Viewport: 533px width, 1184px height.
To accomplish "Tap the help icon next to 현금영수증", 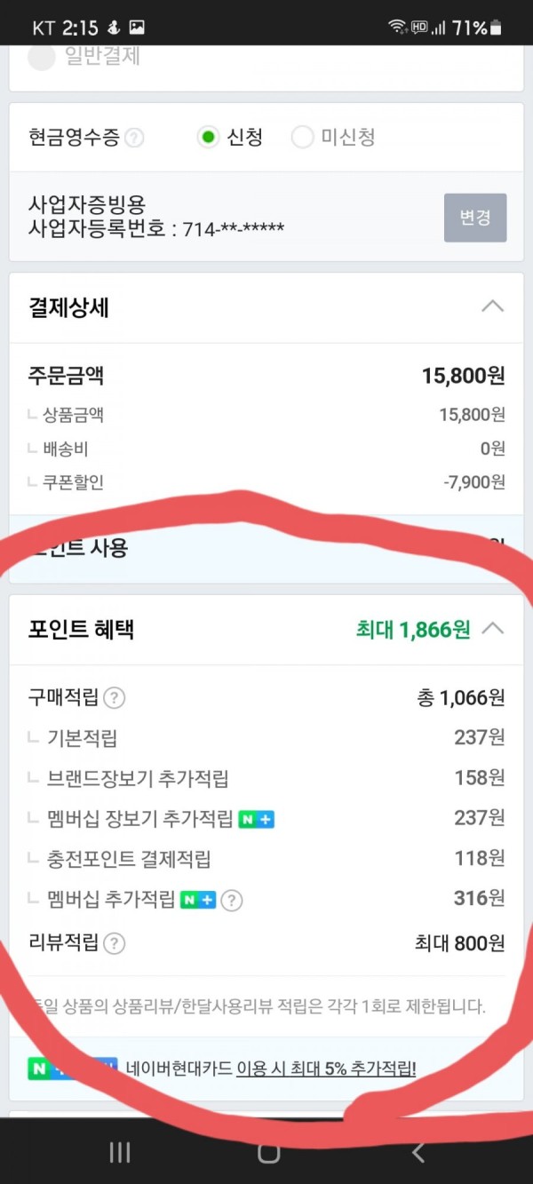I will coord(134,138).
